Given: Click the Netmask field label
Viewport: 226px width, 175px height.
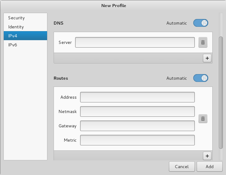Looking at the screenshot, I should point(68,111).
